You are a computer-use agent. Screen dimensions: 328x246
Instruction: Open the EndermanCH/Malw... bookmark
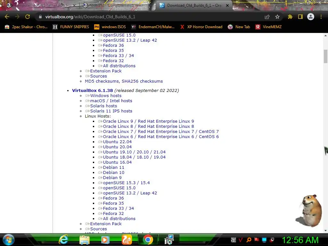click(x=153, y=27)
